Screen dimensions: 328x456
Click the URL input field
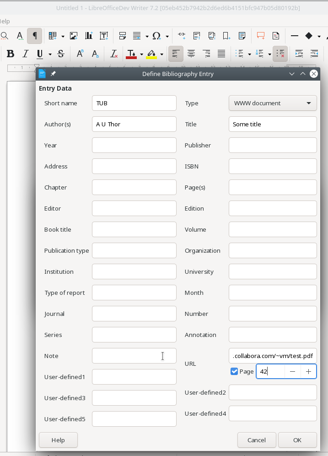273,356
